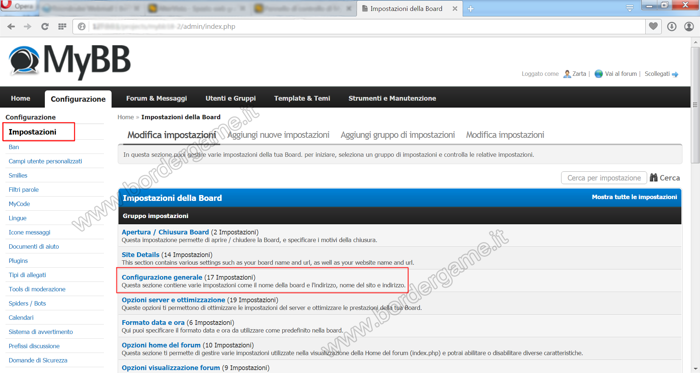Open Impostazioni in the sidebar
This screenshot has height=373, width=700.
pos(32,132)
